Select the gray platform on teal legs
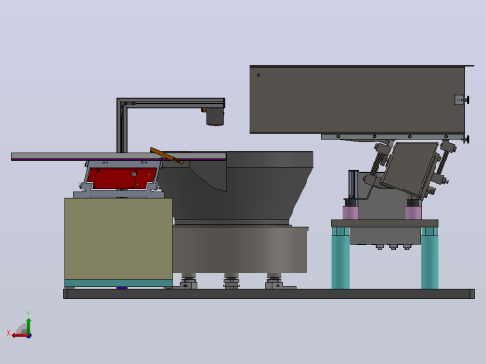The height and width of the screenshot is (364, 486). 385,223
